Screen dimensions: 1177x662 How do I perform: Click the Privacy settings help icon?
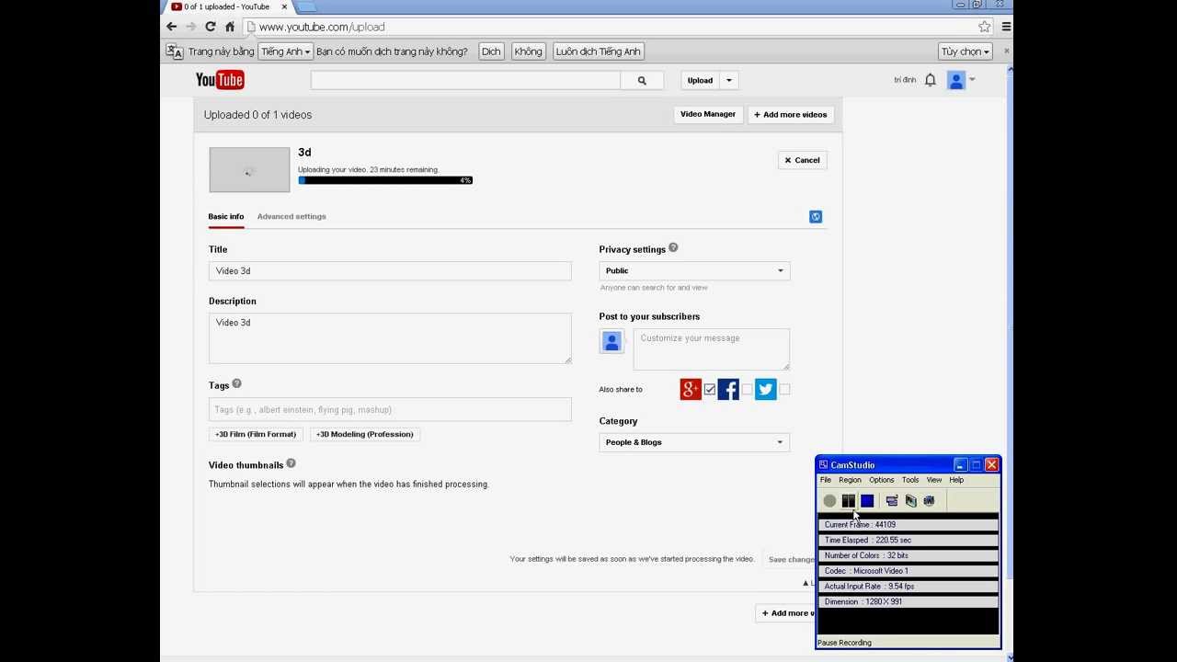tap(673, 248)
